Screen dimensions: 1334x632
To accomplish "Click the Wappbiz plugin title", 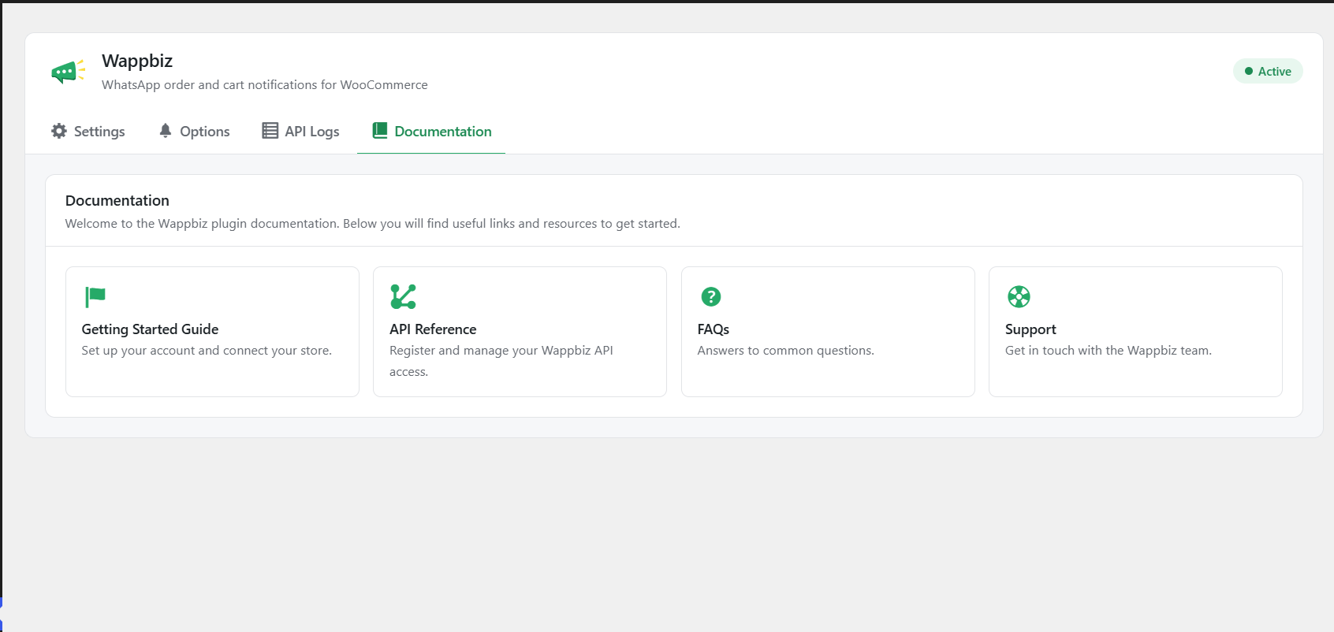I will point(137,61).
